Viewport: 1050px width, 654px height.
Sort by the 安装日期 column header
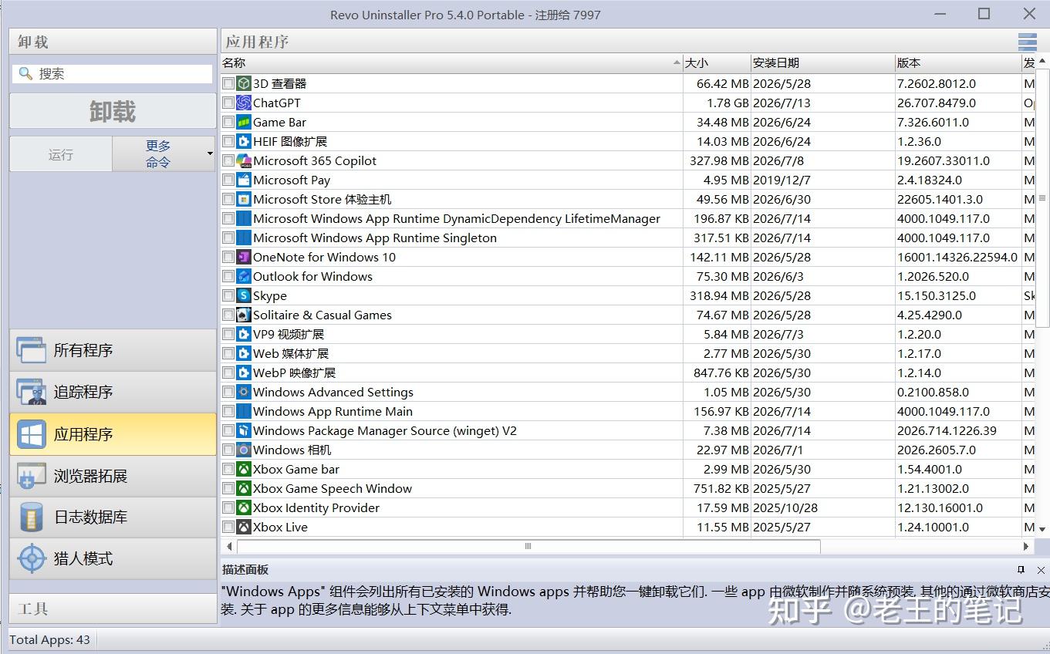[x=822, y=62]
